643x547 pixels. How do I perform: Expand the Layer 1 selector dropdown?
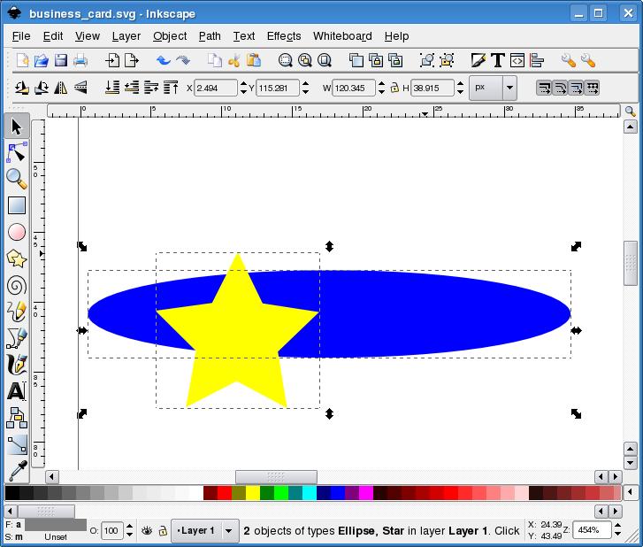click(229, 531)
